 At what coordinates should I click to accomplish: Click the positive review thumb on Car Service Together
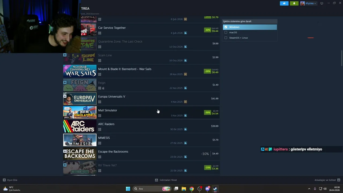185,33
